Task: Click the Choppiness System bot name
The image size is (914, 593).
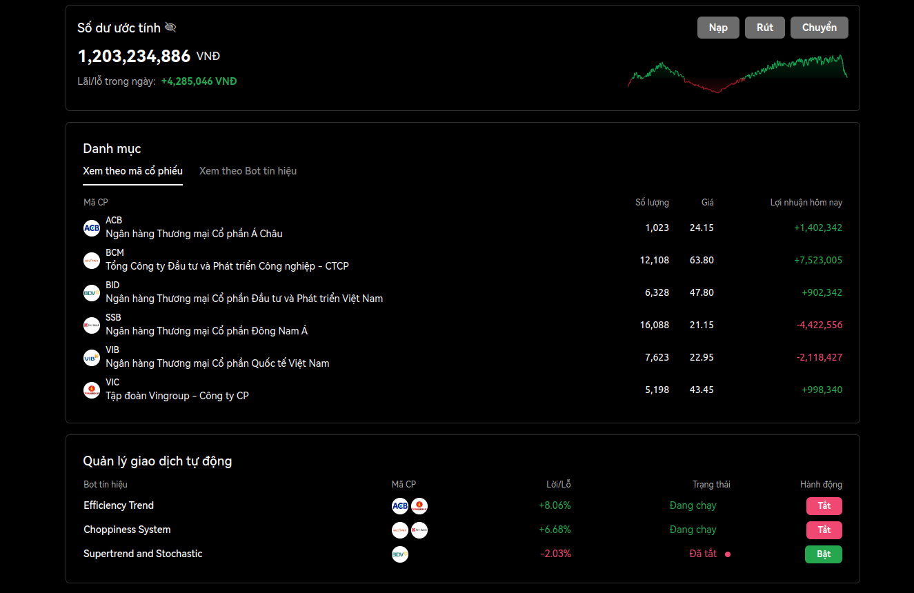Action: pos(127,530)
